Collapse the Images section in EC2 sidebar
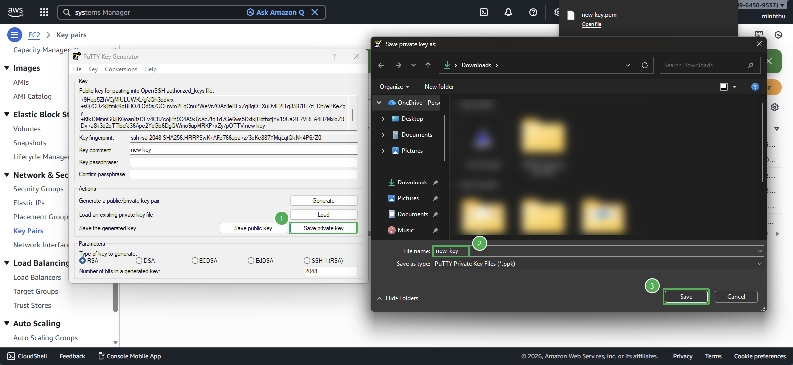The image size is (793, 365). [x=7, y=68]
